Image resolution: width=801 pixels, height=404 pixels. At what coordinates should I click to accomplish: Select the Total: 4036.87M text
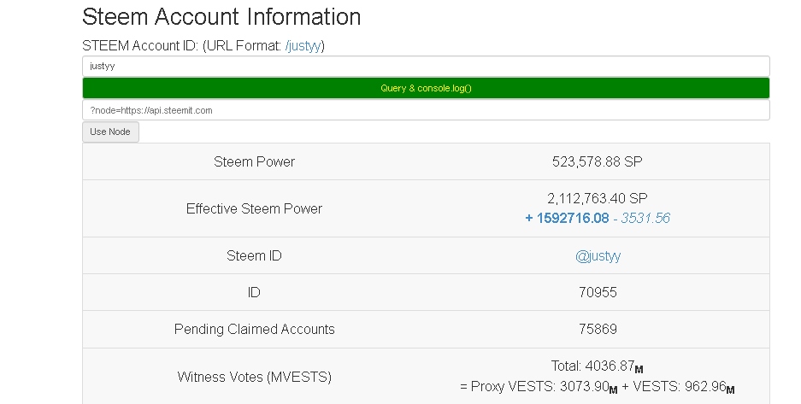[598, 366]
